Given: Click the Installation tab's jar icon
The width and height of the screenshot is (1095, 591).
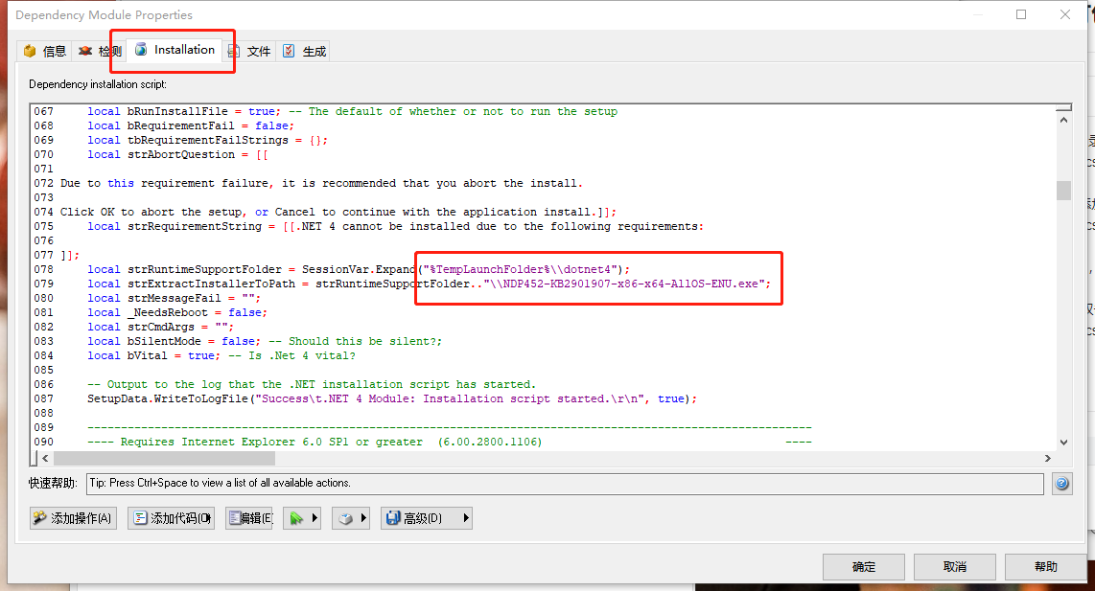Looking at the screenshot, I should 141,49.
